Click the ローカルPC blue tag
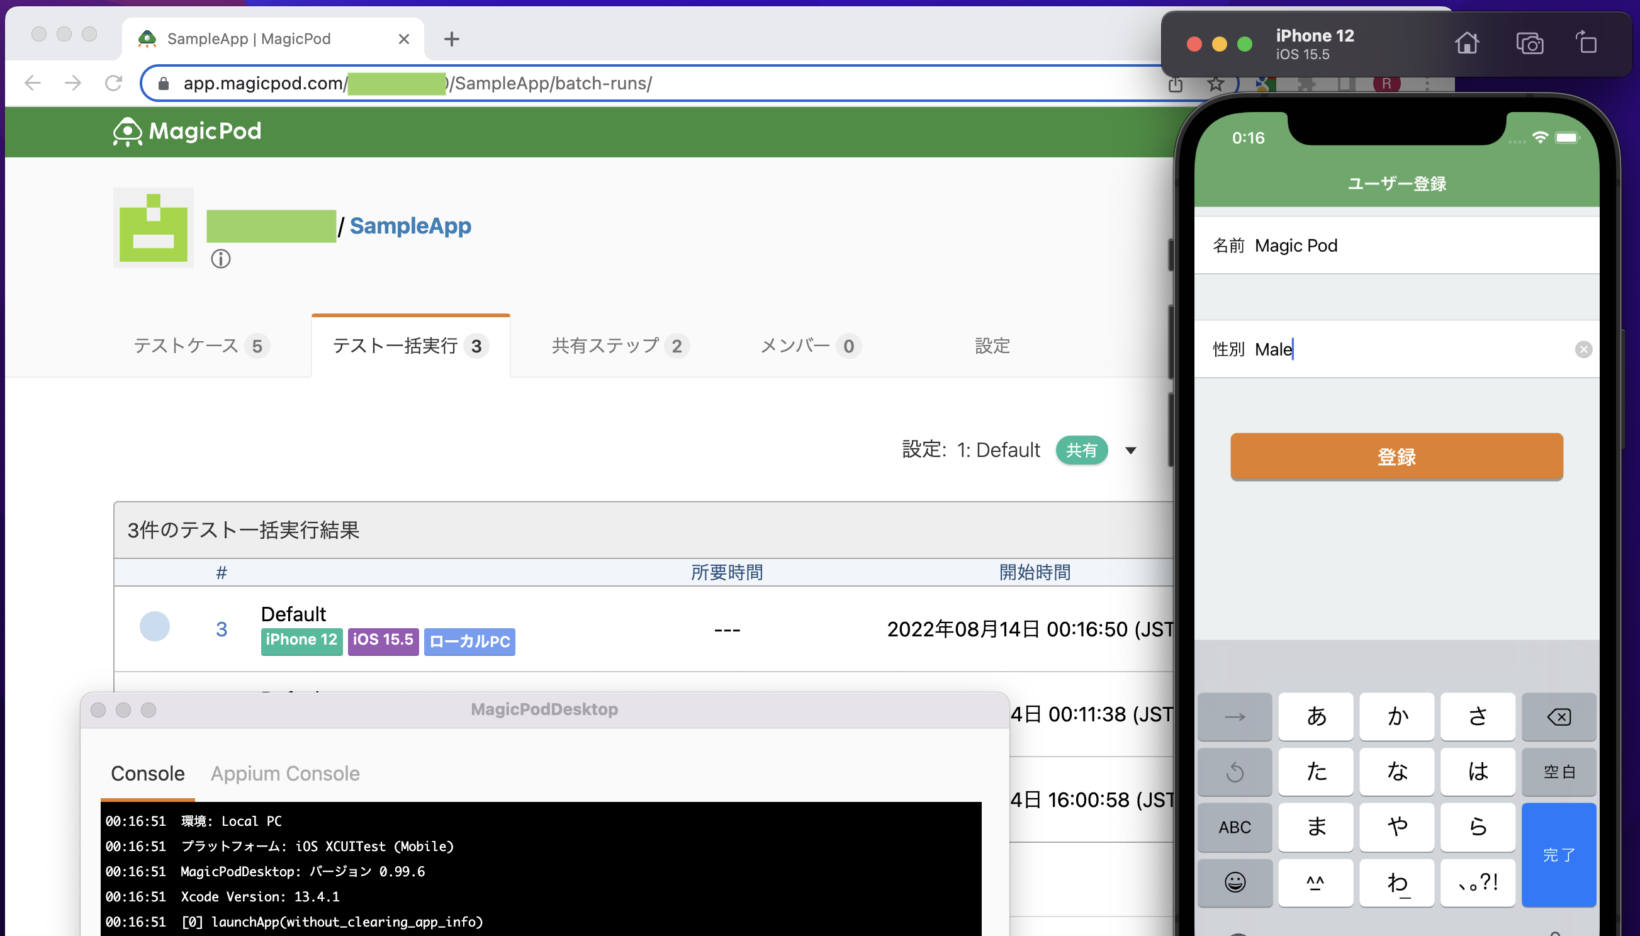The width and height of the screenshot is (1640, 936). pyautogui.click(x=469, y=641)
